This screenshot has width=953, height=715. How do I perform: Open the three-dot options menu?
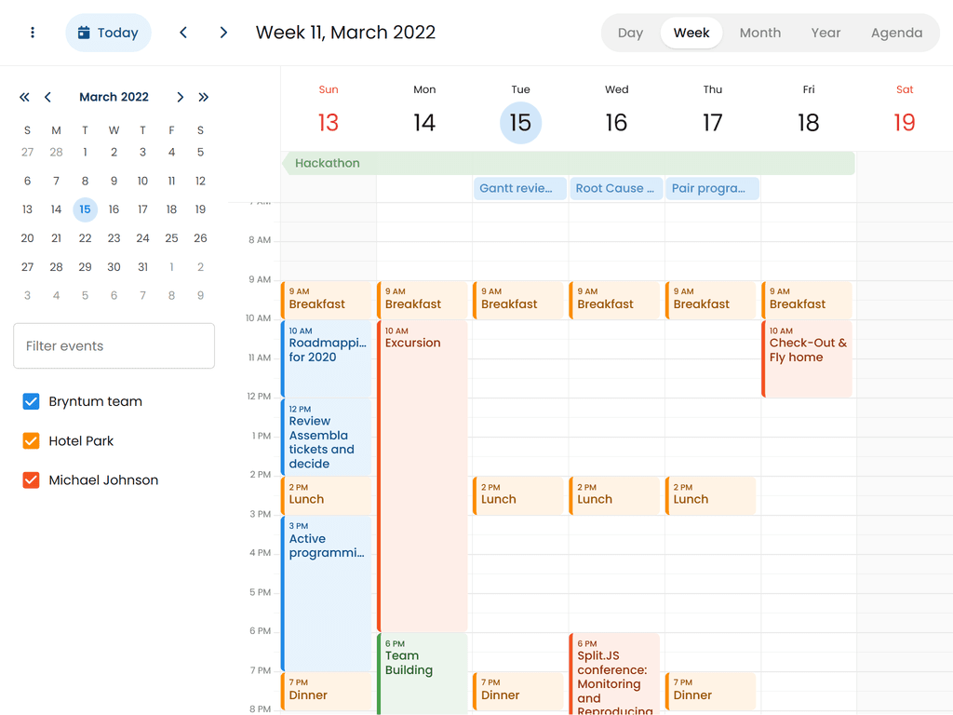33,33
